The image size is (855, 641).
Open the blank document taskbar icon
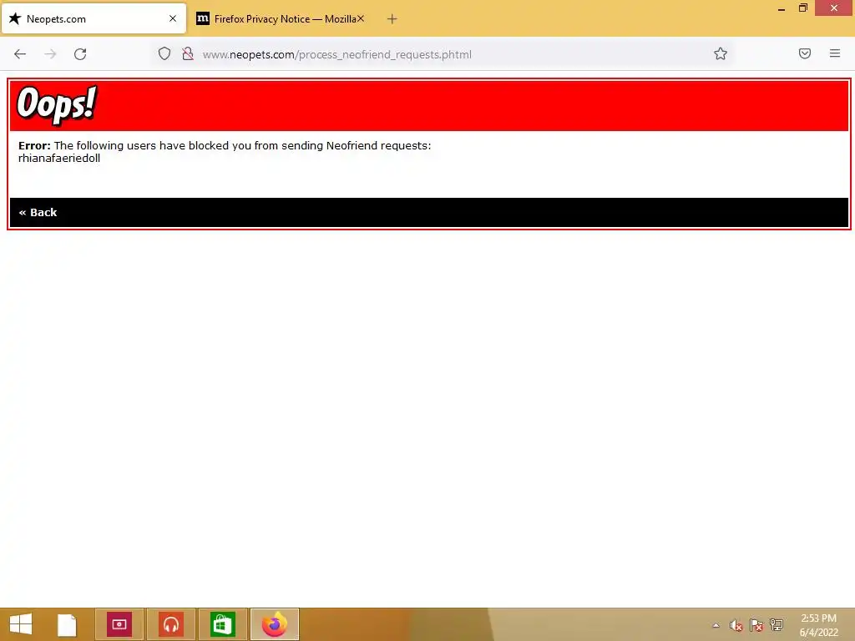[68, 624]
